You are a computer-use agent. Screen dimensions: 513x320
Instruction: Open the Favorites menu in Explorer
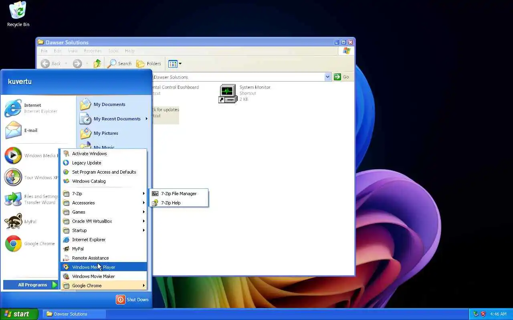point(93,51)
